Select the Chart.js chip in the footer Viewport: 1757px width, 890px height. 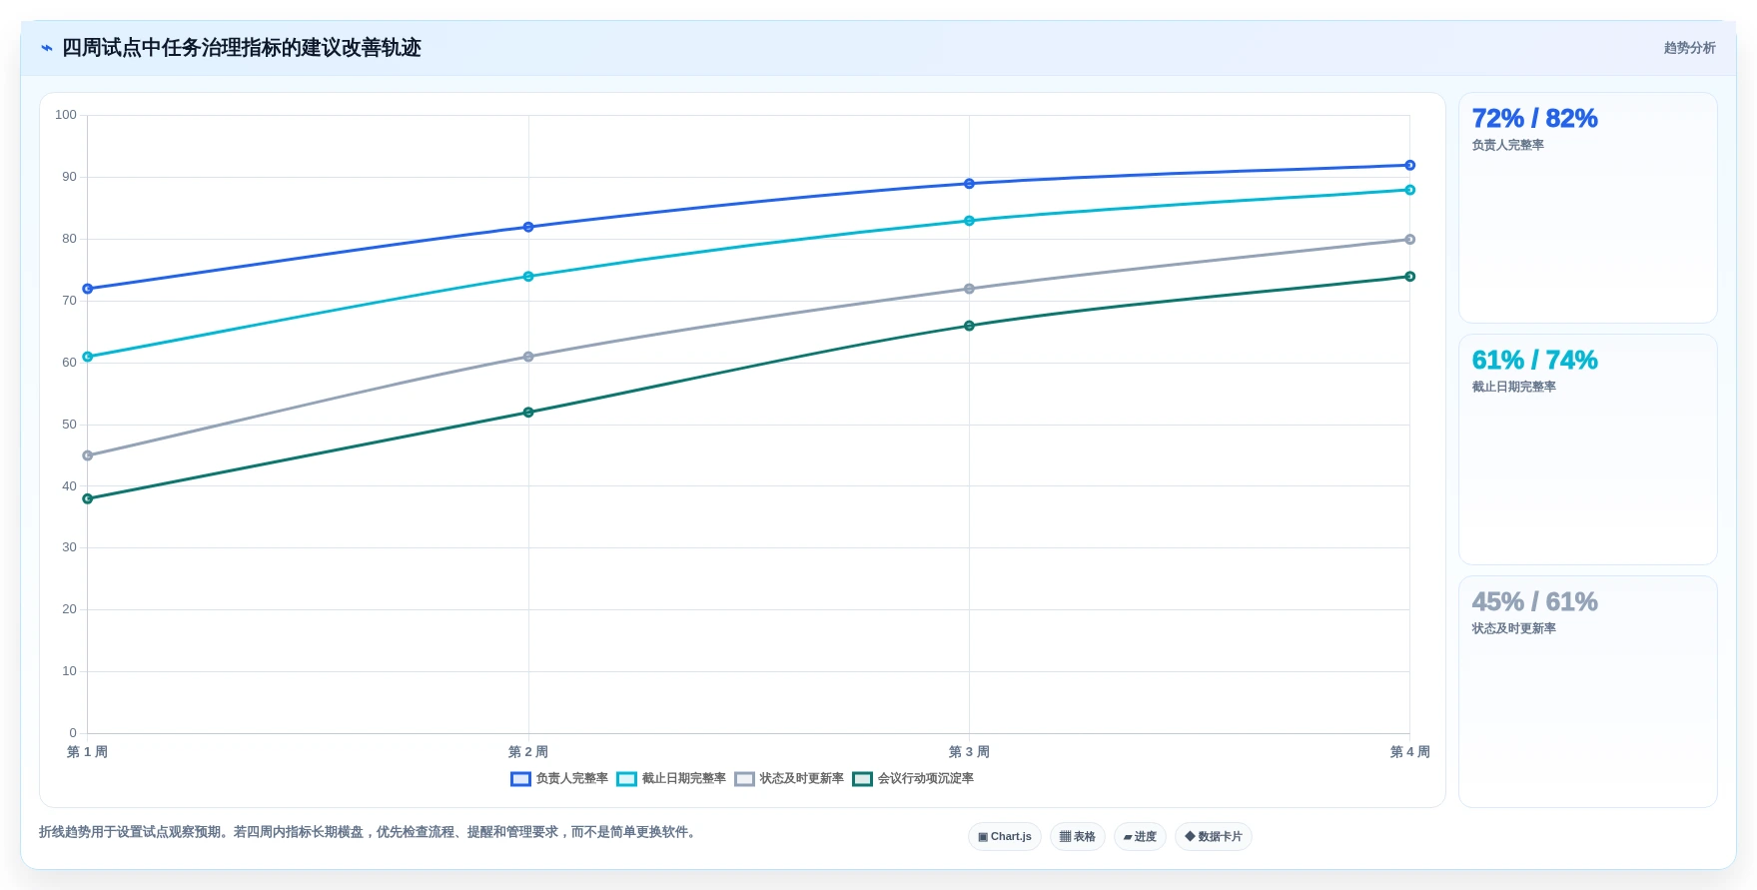click(1005, 837)
